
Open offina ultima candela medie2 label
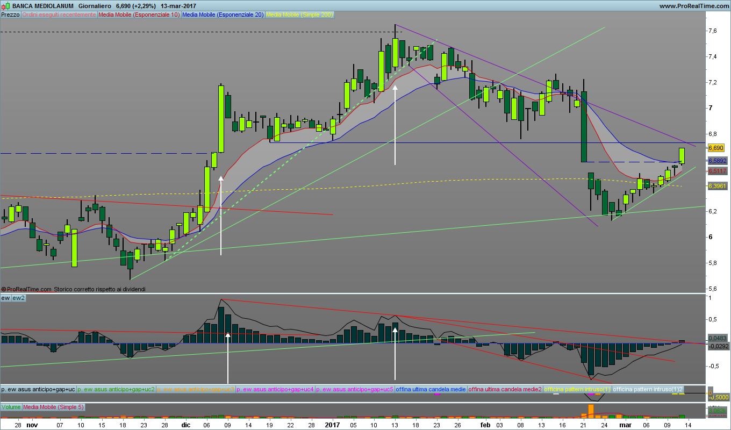[x=505, y=389]
